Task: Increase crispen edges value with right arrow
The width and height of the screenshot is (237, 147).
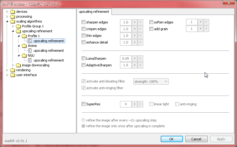Action: coord(140,29)
